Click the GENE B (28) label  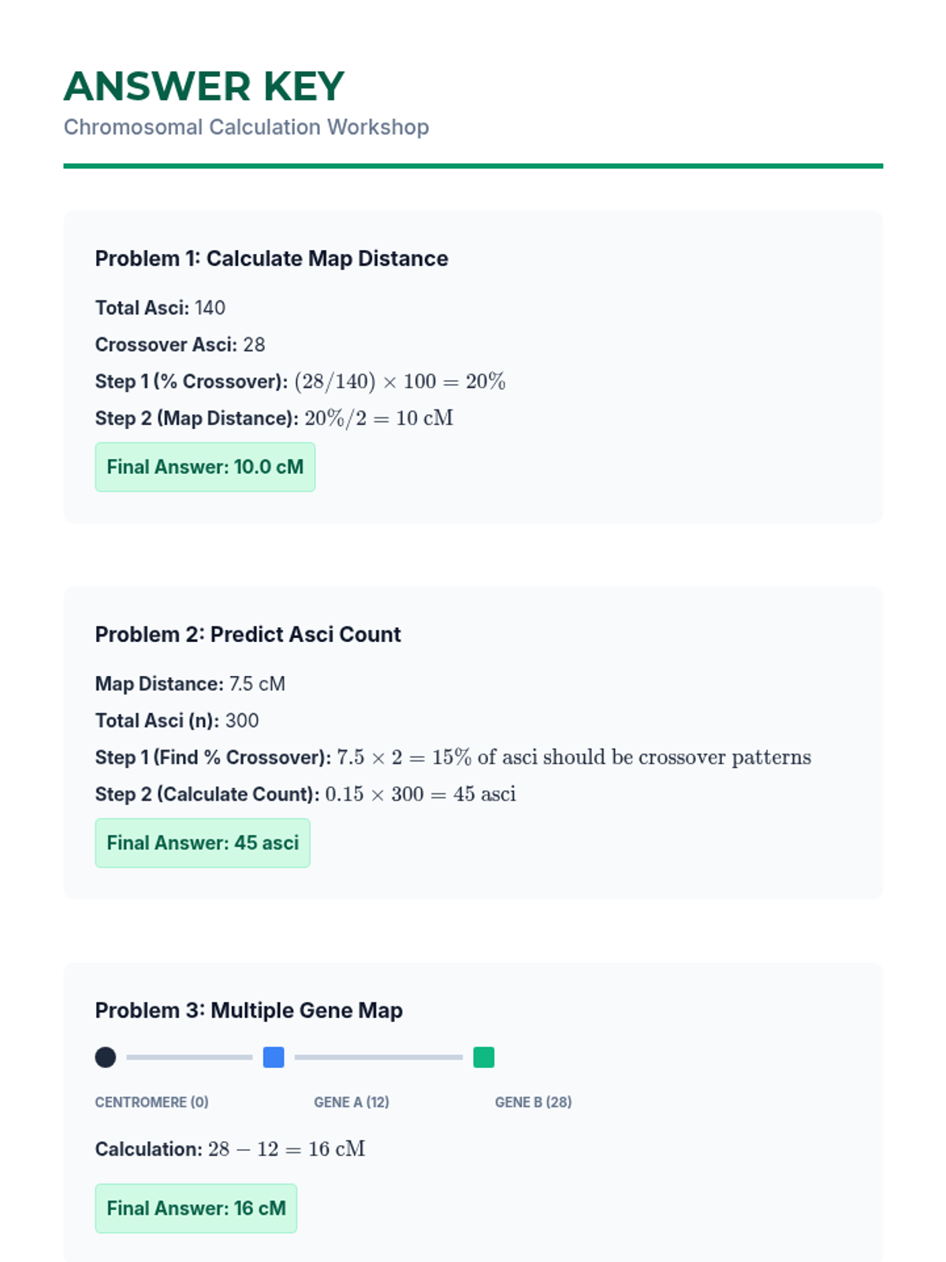click(533, 1102)
